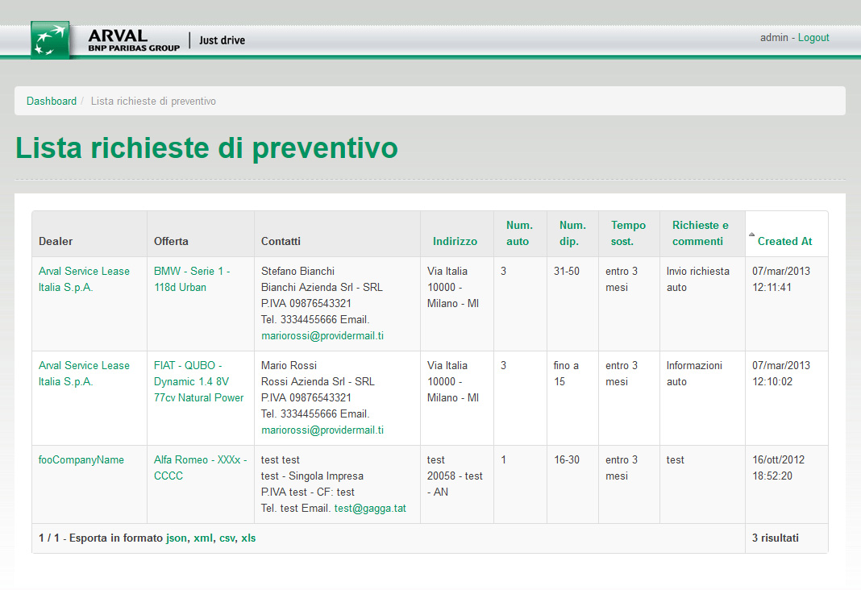
Task: Open Arval Service Lease dealer in FIAT row
Action: point(84,373)
